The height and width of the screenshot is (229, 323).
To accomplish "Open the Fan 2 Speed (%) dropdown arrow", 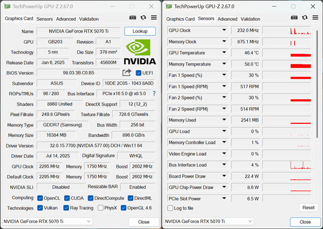I will tap(224, 97).
